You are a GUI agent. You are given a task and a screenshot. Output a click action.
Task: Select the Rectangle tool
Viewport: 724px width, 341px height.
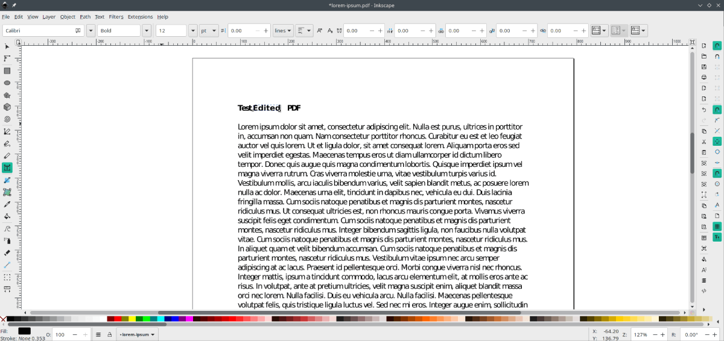click(7, 70)
